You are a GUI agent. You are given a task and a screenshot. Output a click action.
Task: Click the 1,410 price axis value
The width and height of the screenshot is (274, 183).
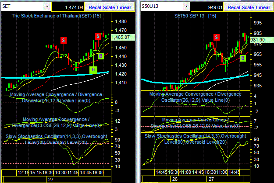121,83
